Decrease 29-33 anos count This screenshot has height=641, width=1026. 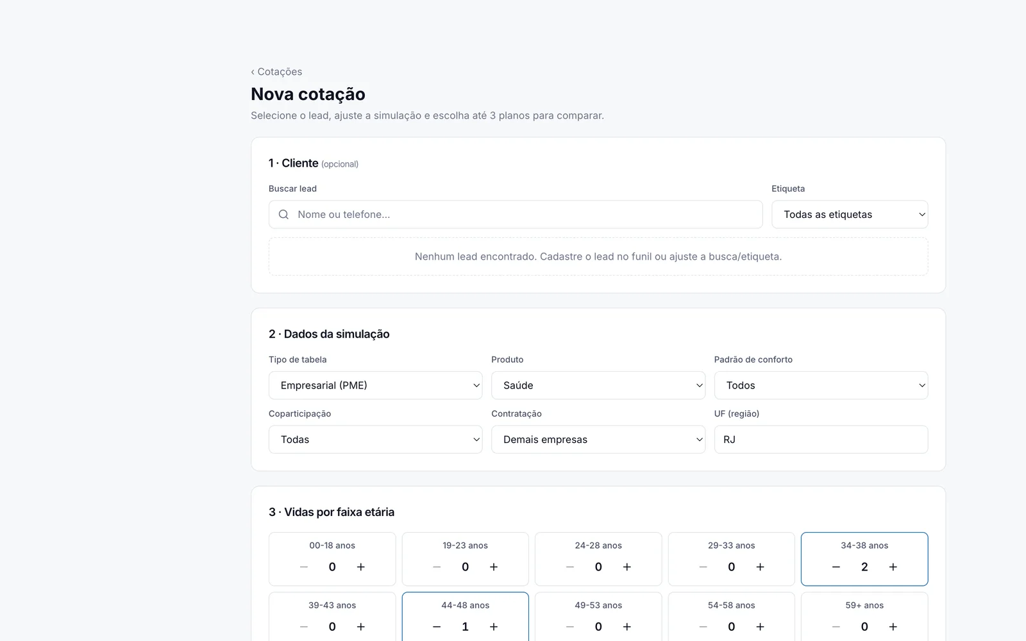click(703, 567)
